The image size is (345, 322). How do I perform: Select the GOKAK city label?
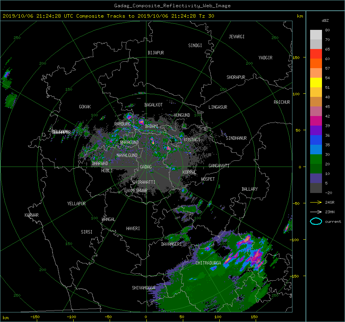85,107
